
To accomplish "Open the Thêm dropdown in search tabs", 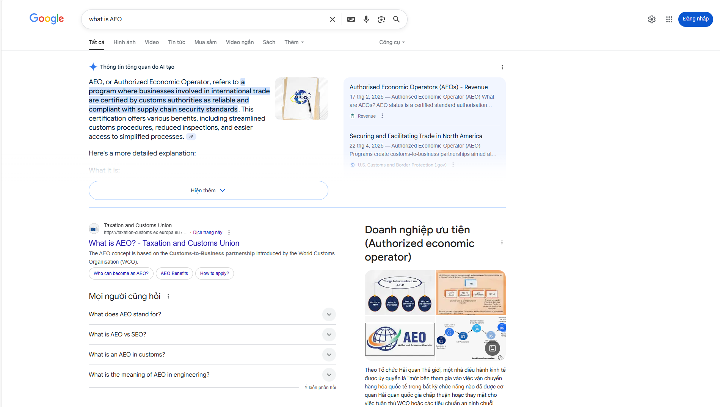I will pyautogui.click(x=294, y=42).
